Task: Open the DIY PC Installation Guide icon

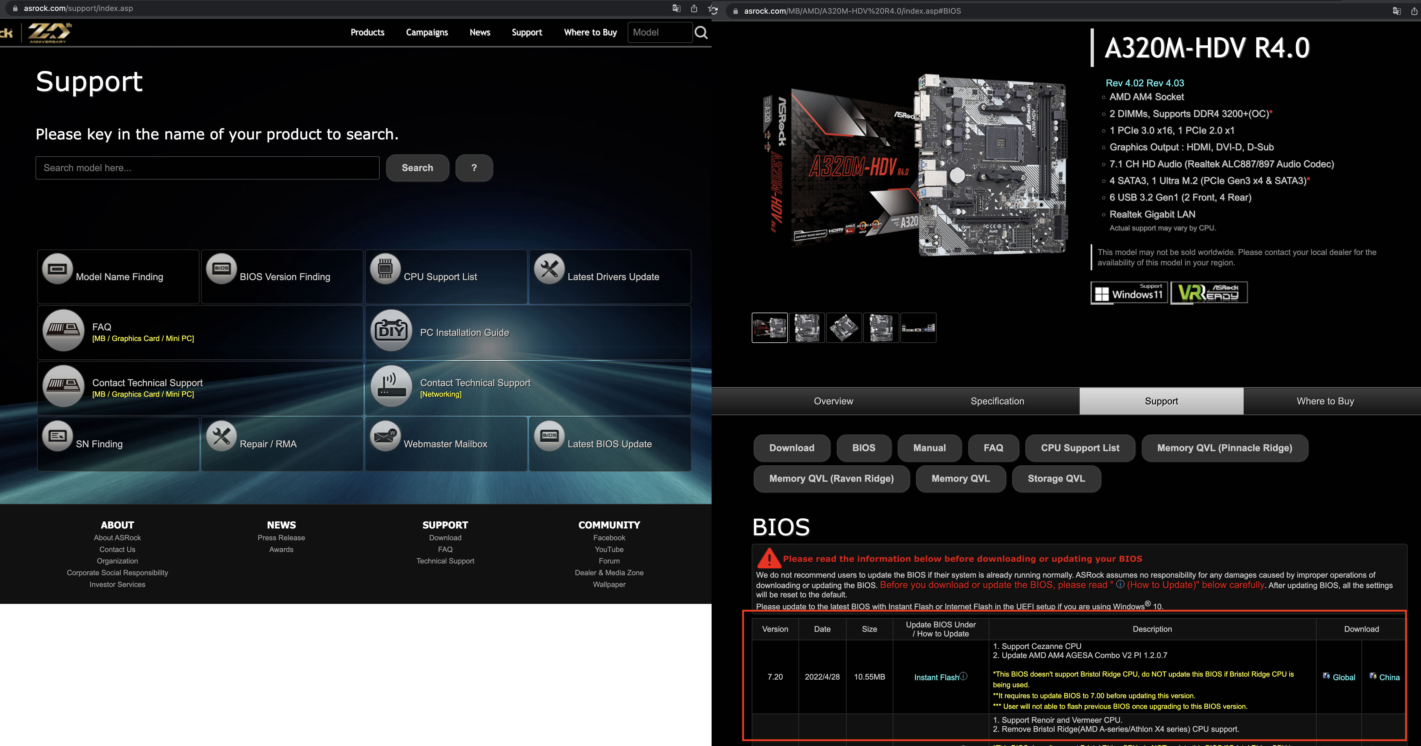Action: coord(391,331)
